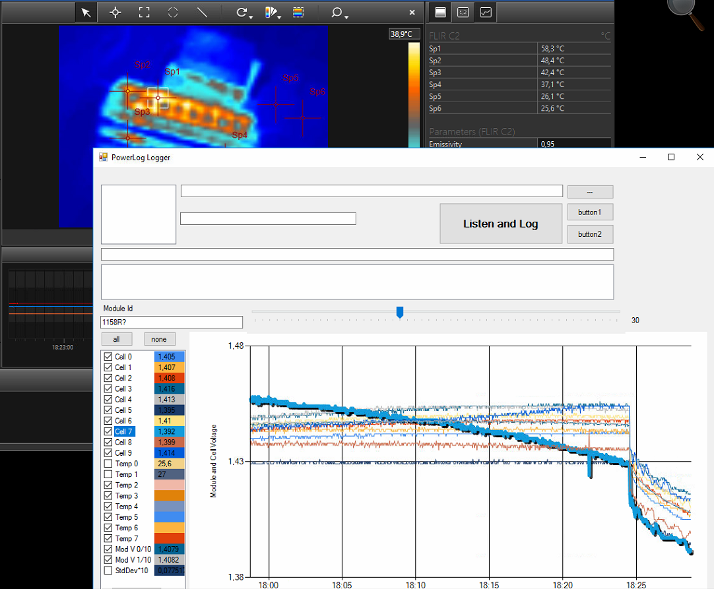Activate the line measurement tool

tap(202, 12)
